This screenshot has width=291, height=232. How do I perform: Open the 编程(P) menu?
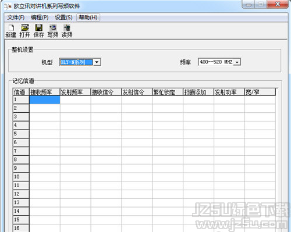pyautogui.click(x=40, y=17)
